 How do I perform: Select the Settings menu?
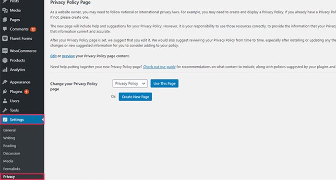[x=22, y=120]
